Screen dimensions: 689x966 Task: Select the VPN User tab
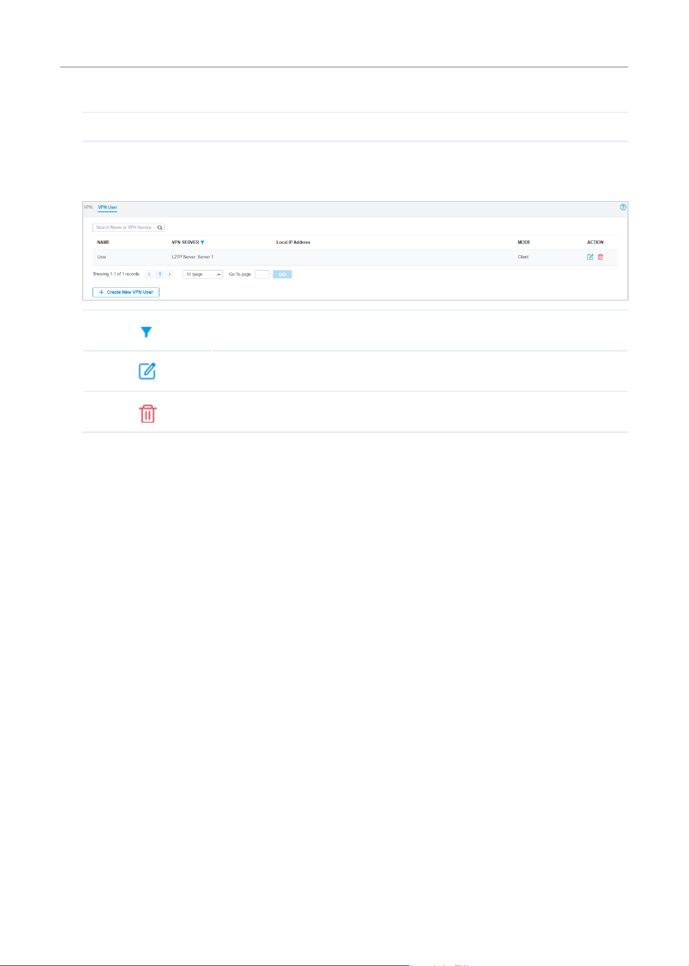[x=107, y=207]
